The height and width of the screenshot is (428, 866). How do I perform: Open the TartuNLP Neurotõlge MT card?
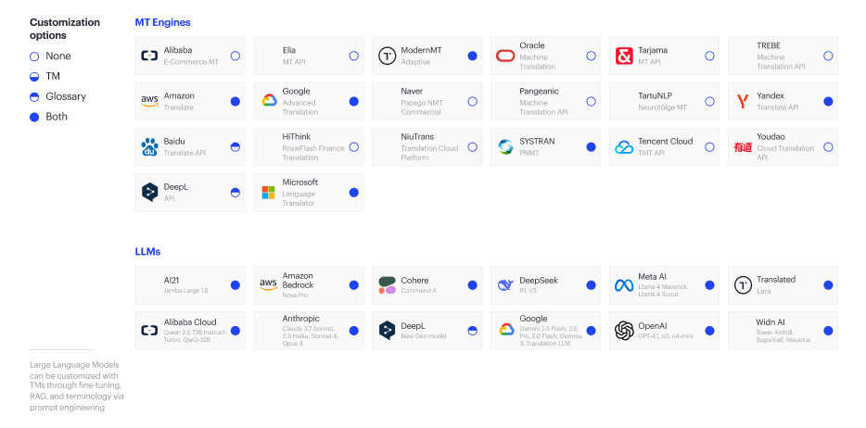point(665,102)
